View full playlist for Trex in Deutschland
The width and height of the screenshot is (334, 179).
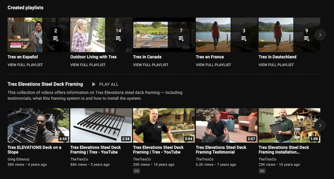point(276,65)
